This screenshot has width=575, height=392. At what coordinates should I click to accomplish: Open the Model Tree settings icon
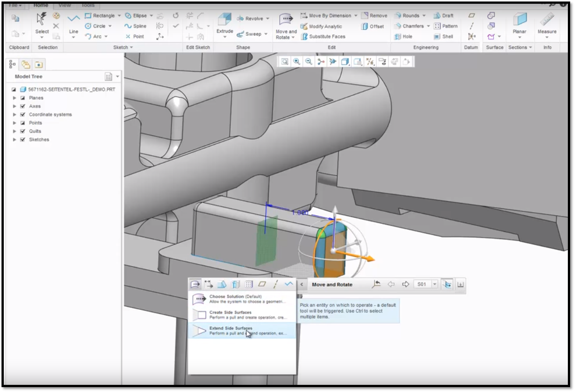(109, 77)
